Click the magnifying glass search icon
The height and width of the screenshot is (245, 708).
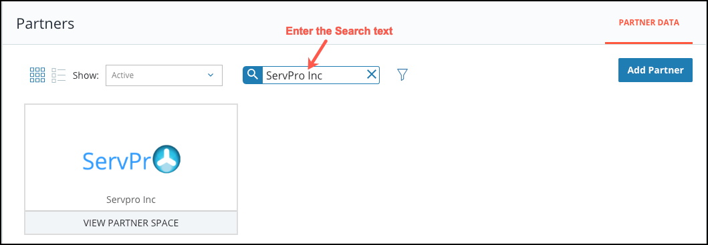(x=253, y=75)
